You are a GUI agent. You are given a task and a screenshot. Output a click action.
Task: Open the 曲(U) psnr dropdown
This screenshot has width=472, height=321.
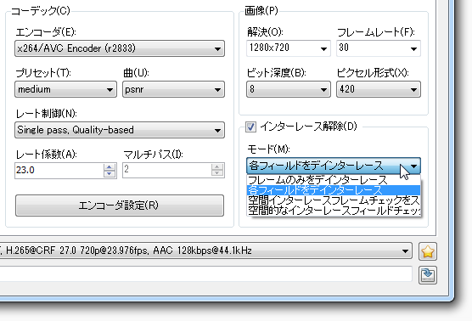click(173, 89)
